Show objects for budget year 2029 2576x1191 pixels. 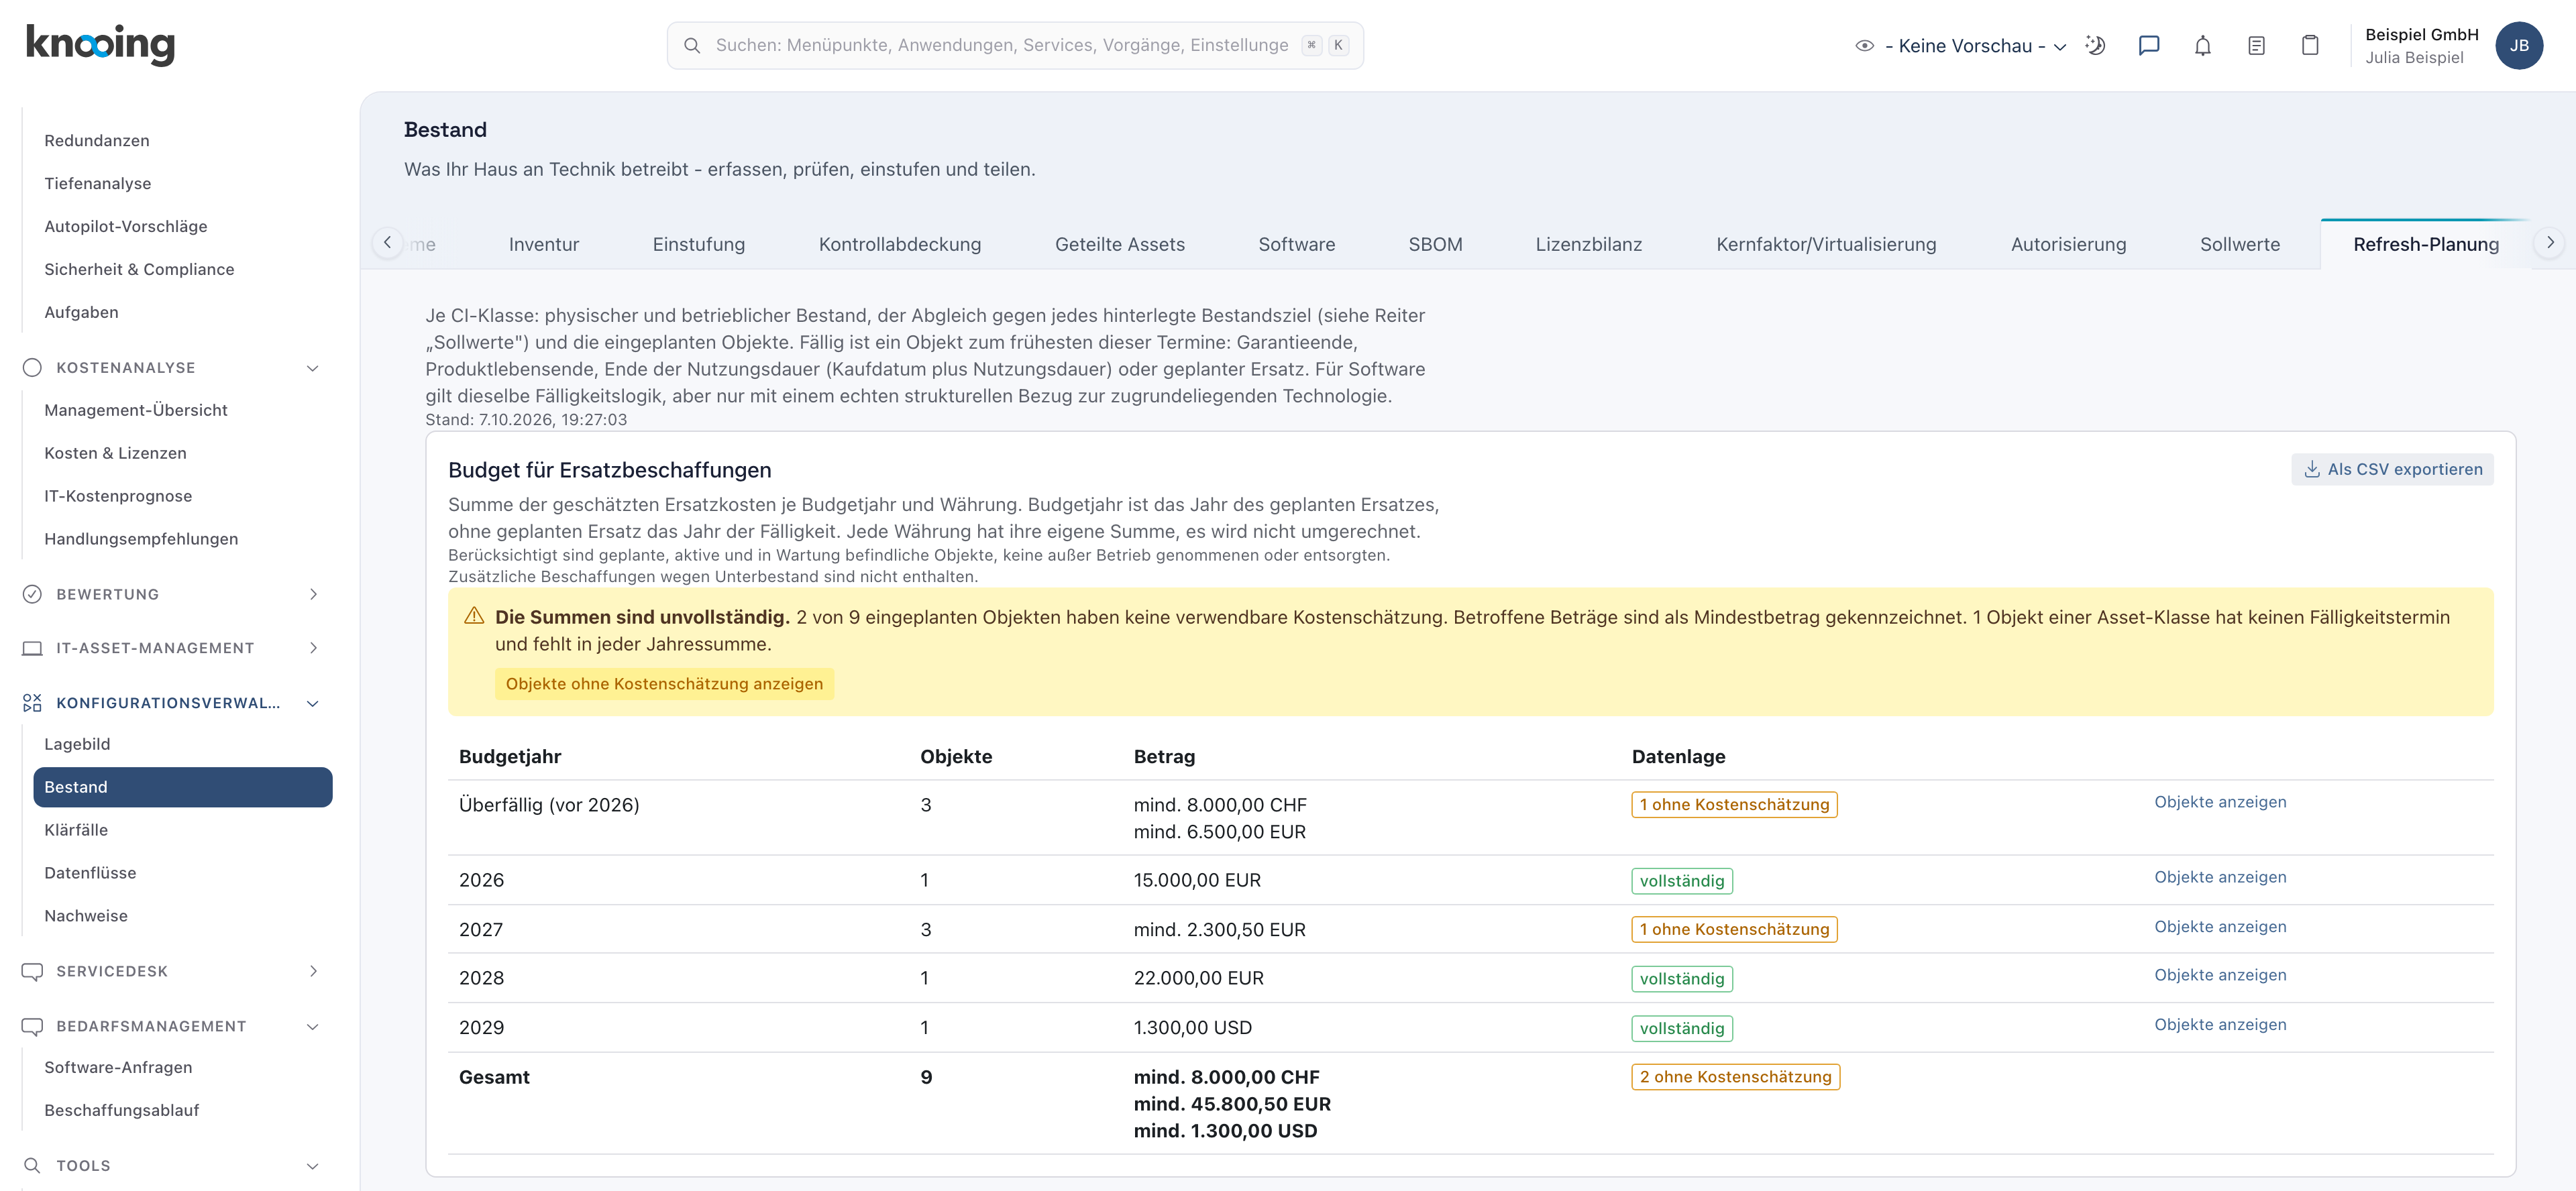point(2220,1025)
